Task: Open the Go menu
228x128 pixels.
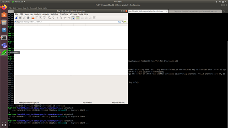Action: pos(31,14)
